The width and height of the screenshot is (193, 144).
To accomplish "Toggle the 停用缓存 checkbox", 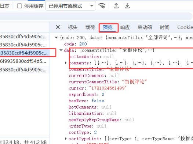I will (19, 6).
